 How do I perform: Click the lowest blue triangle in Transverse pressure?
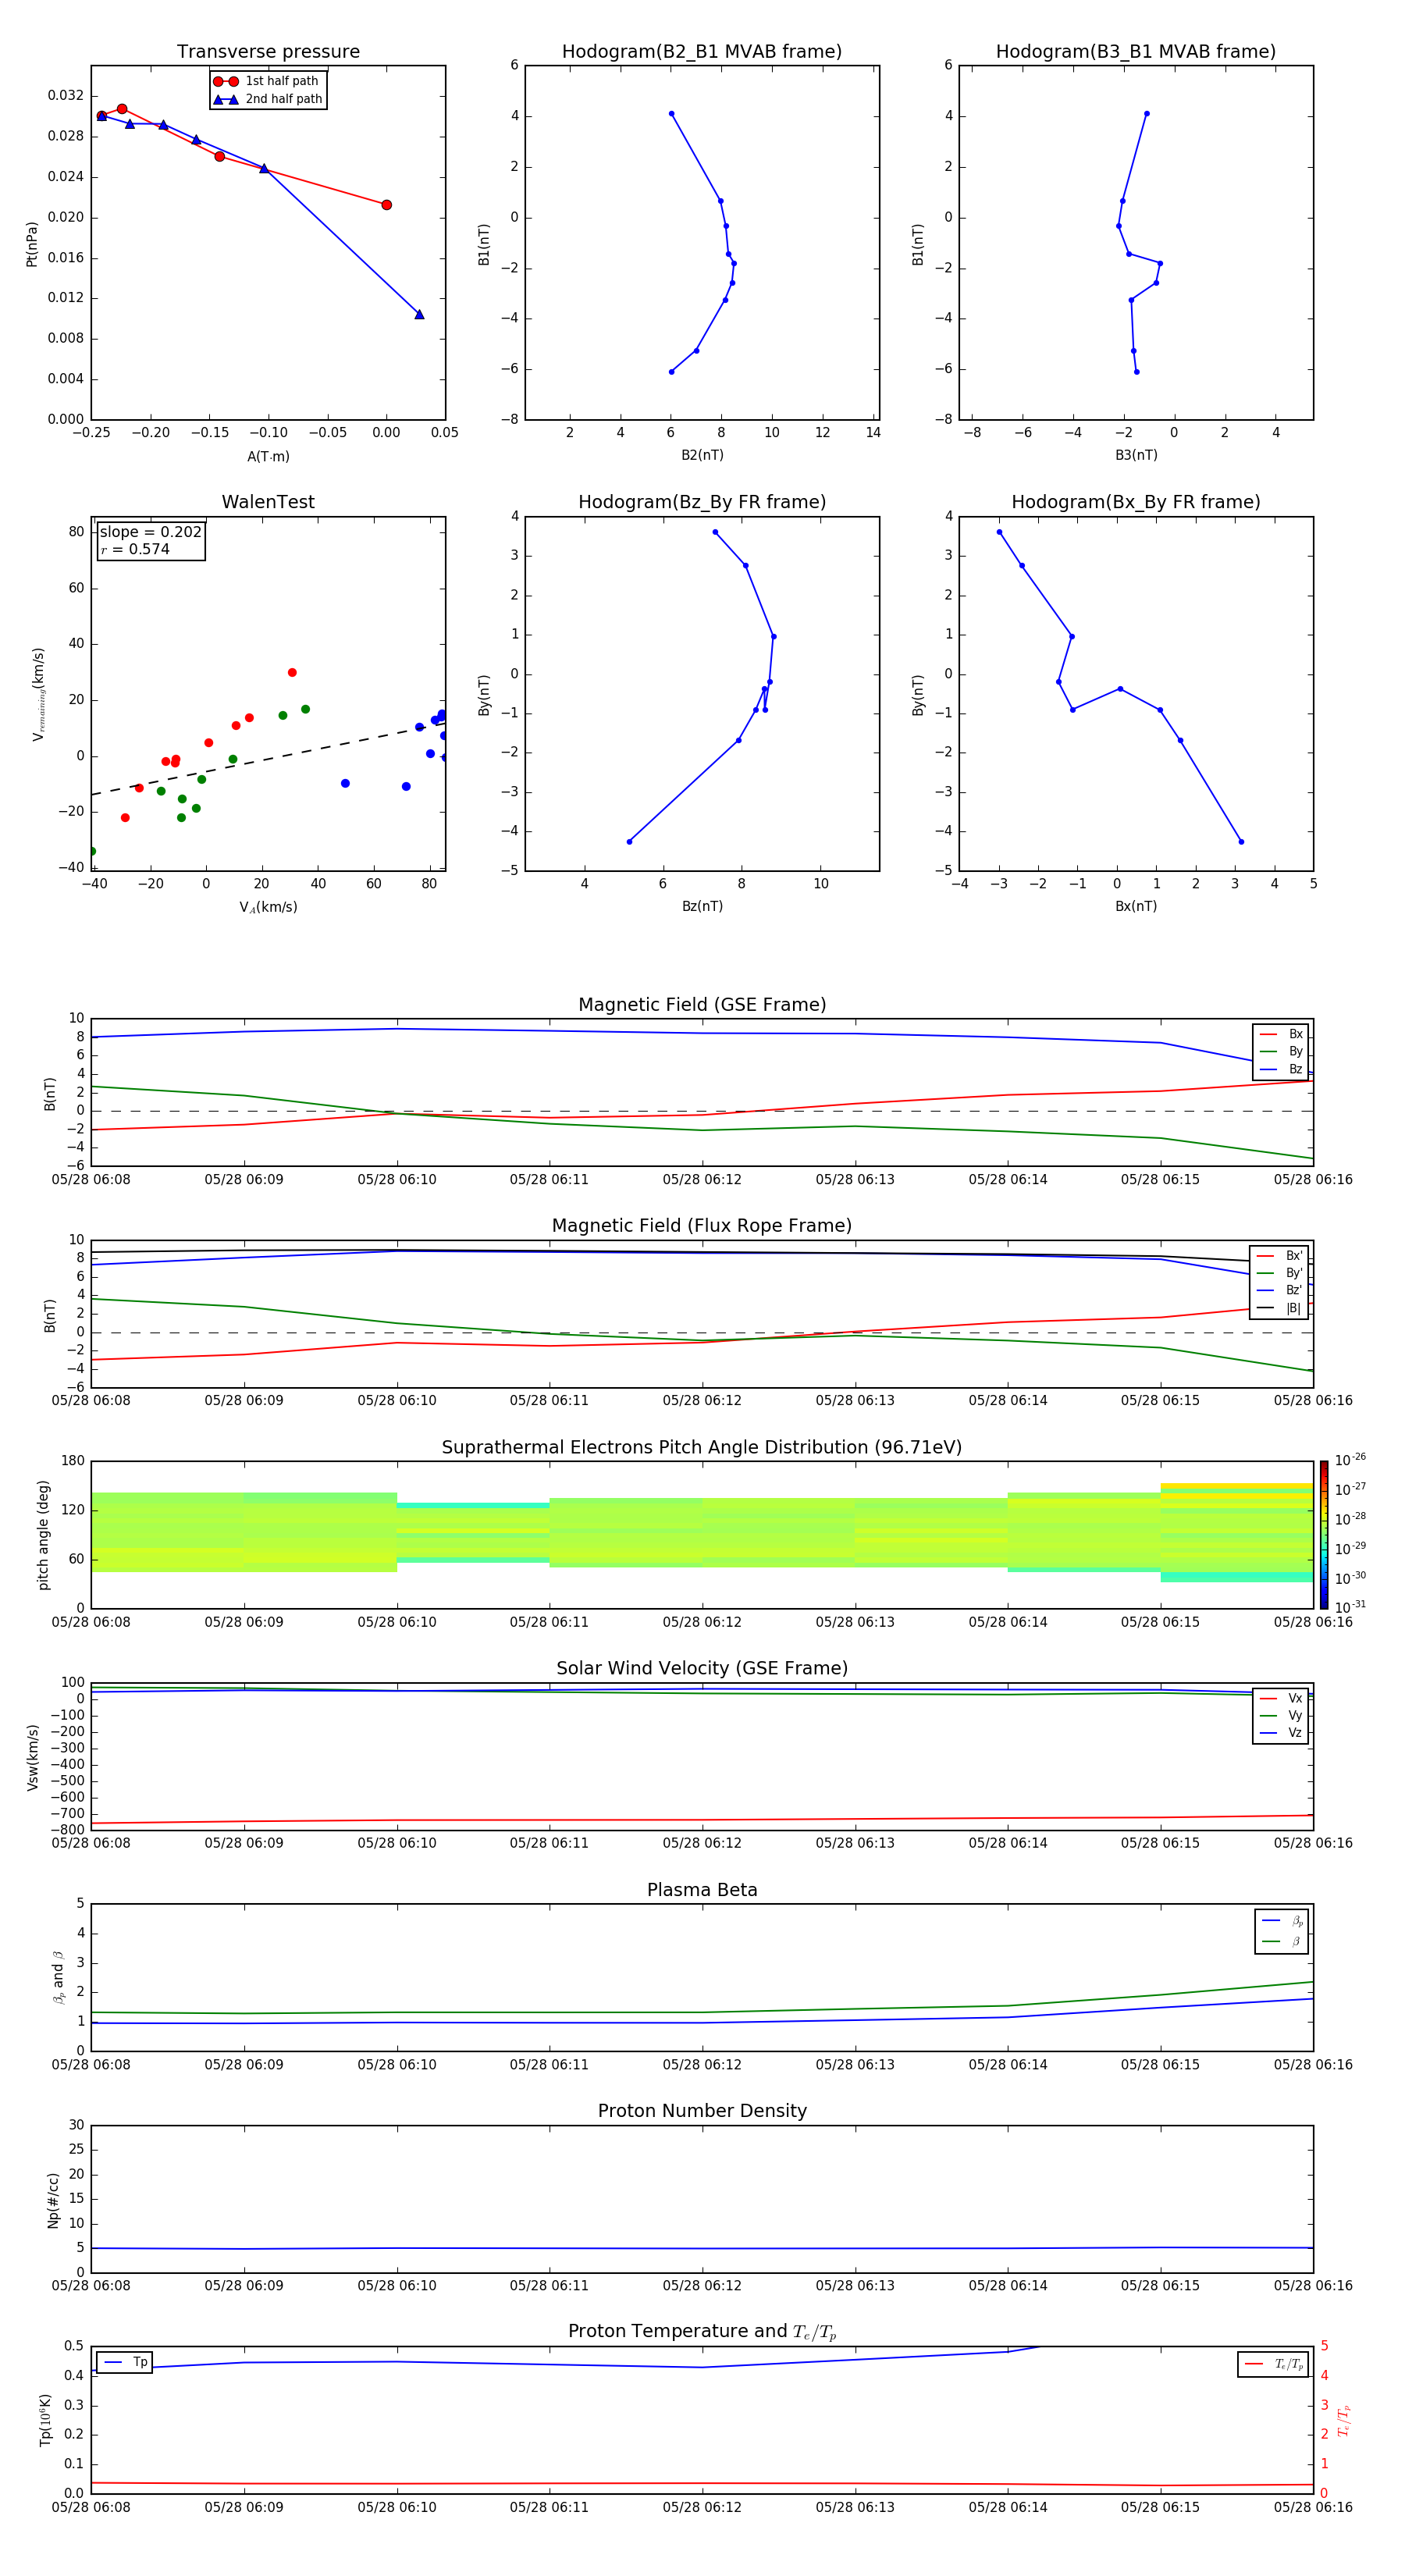tap(419, 315)
